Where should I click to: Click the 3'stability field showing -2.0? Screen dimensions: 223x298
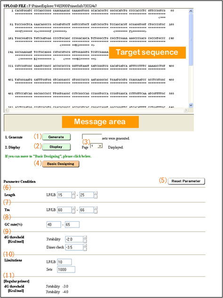74,239
